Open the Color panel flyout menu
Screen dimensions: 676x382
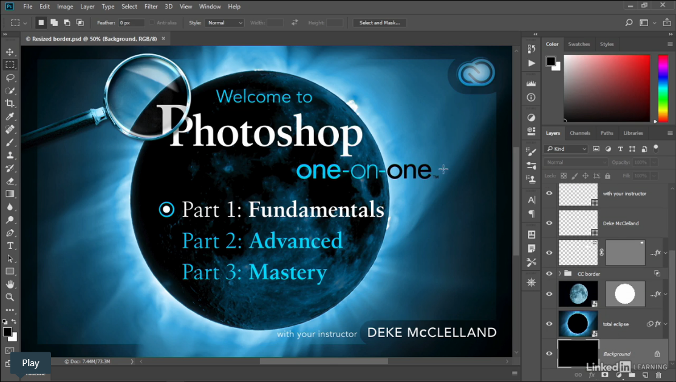click(x=669, y=44)
